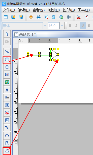Select the Rich text tool
Image resolution: width=93 pixels, height=155 pixels.
(x=7, y=97)
